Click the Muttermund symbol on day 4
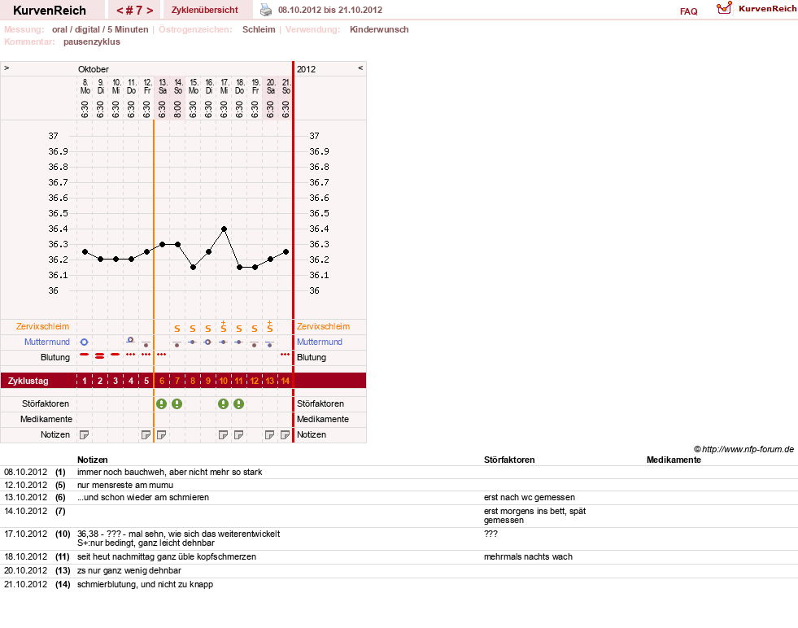The image size is (798, 628). 130,340
